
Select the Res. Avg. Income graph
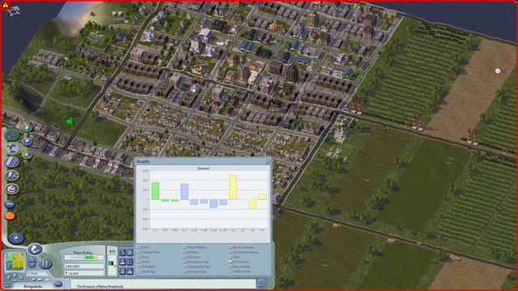230,247
